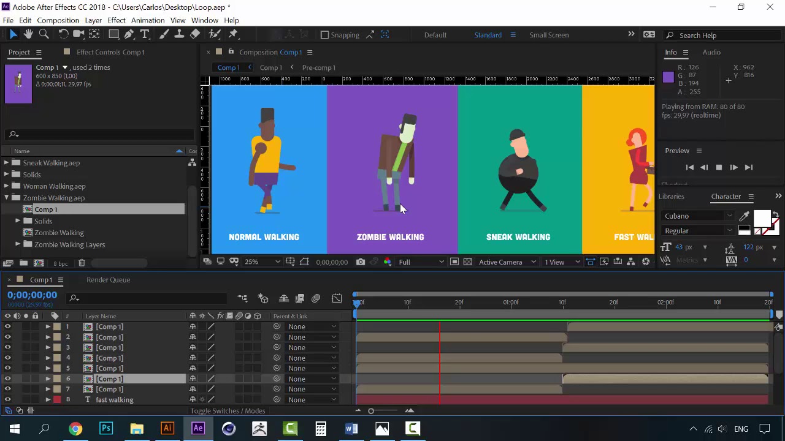Take a snapshot with the camera icon
The width and height of the screenshot is (785, 441).
361,262
